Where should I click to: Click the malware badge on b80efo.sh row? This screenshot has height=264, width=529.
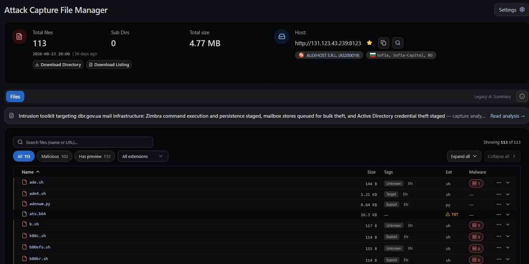coord(476,249)
